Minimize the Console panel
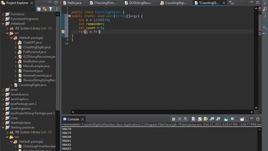Viewport: 268px width, 151px height. click(x=252, y=118)
